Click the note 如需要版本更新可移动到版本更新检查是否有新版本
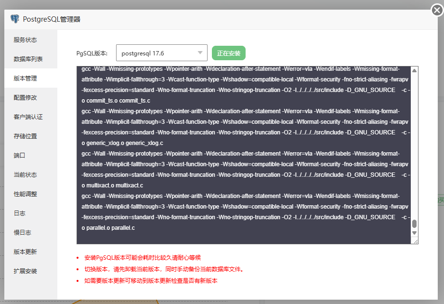Viewport: 444px width, 304px height. click(151, 281)
